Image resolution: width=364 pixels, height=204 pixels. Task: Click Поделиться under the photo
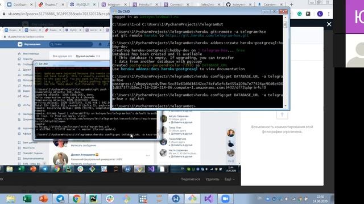point(190,179)
